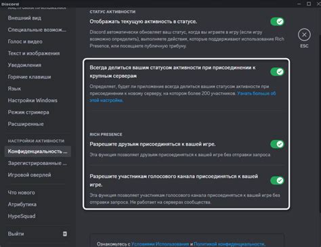321x247 pixels.
Task: Open Внешний вид settings
Action: (x=38, y=18)
